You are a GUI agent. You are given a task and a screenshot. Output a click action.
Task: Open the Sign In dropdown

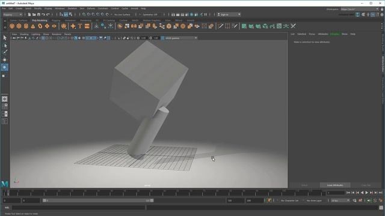229,14
